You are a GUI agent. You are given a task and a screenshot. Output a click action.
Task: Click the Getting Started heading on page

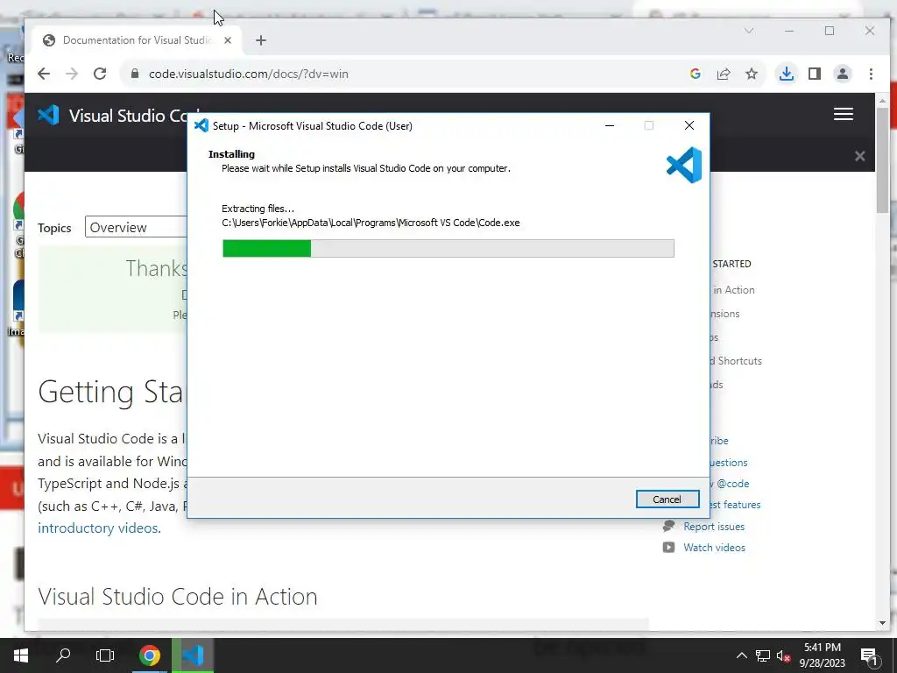(x=110, y=392)
